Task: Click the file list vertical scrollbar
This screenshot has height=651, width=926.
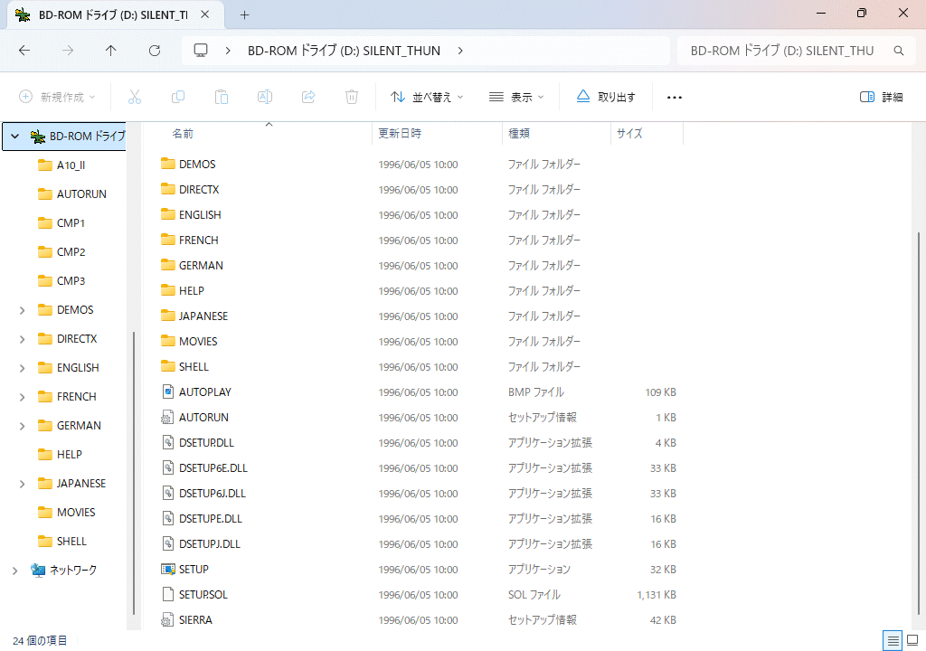Action: pos(919,422)
